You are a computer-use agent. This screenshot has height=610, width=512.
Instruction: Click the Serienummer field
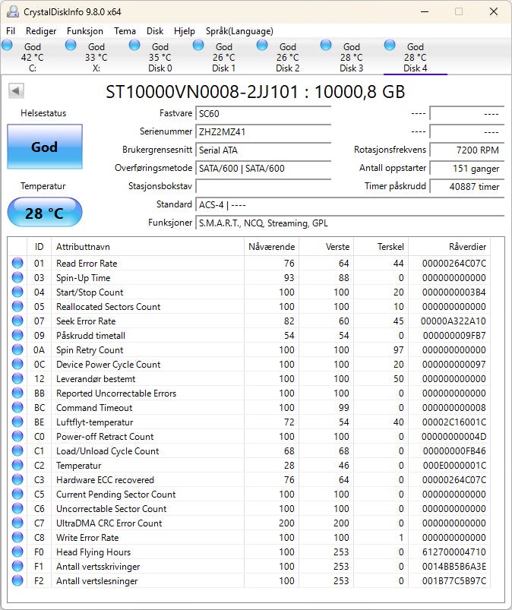263,131
